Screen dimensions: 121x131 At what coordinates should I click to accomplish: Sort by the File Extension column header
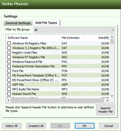tap(71, 38)
